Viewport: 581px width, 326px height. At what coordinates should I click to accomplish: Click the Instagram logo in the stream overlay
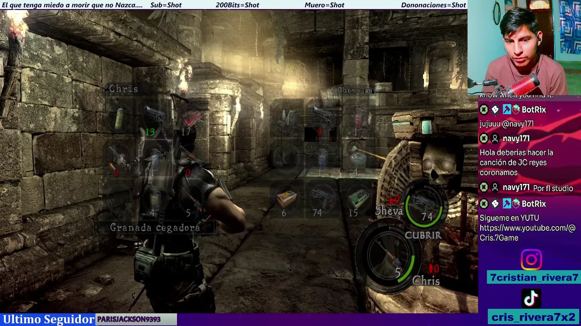(531, 260)
